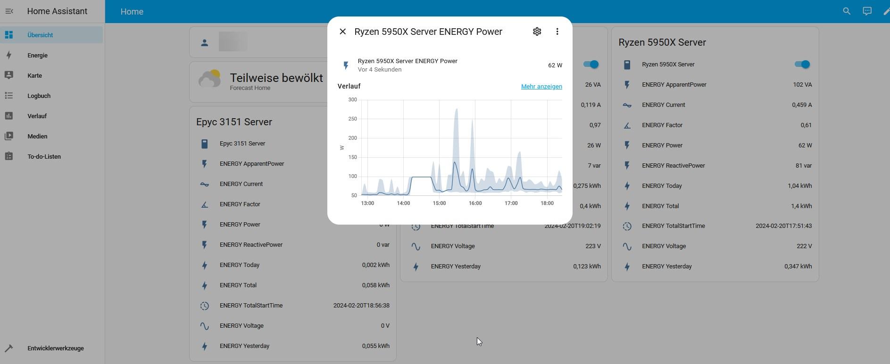Open the Übersicht dashboard
The width and height of the screenshot is (890, 364).
click(x=52, y=35)
